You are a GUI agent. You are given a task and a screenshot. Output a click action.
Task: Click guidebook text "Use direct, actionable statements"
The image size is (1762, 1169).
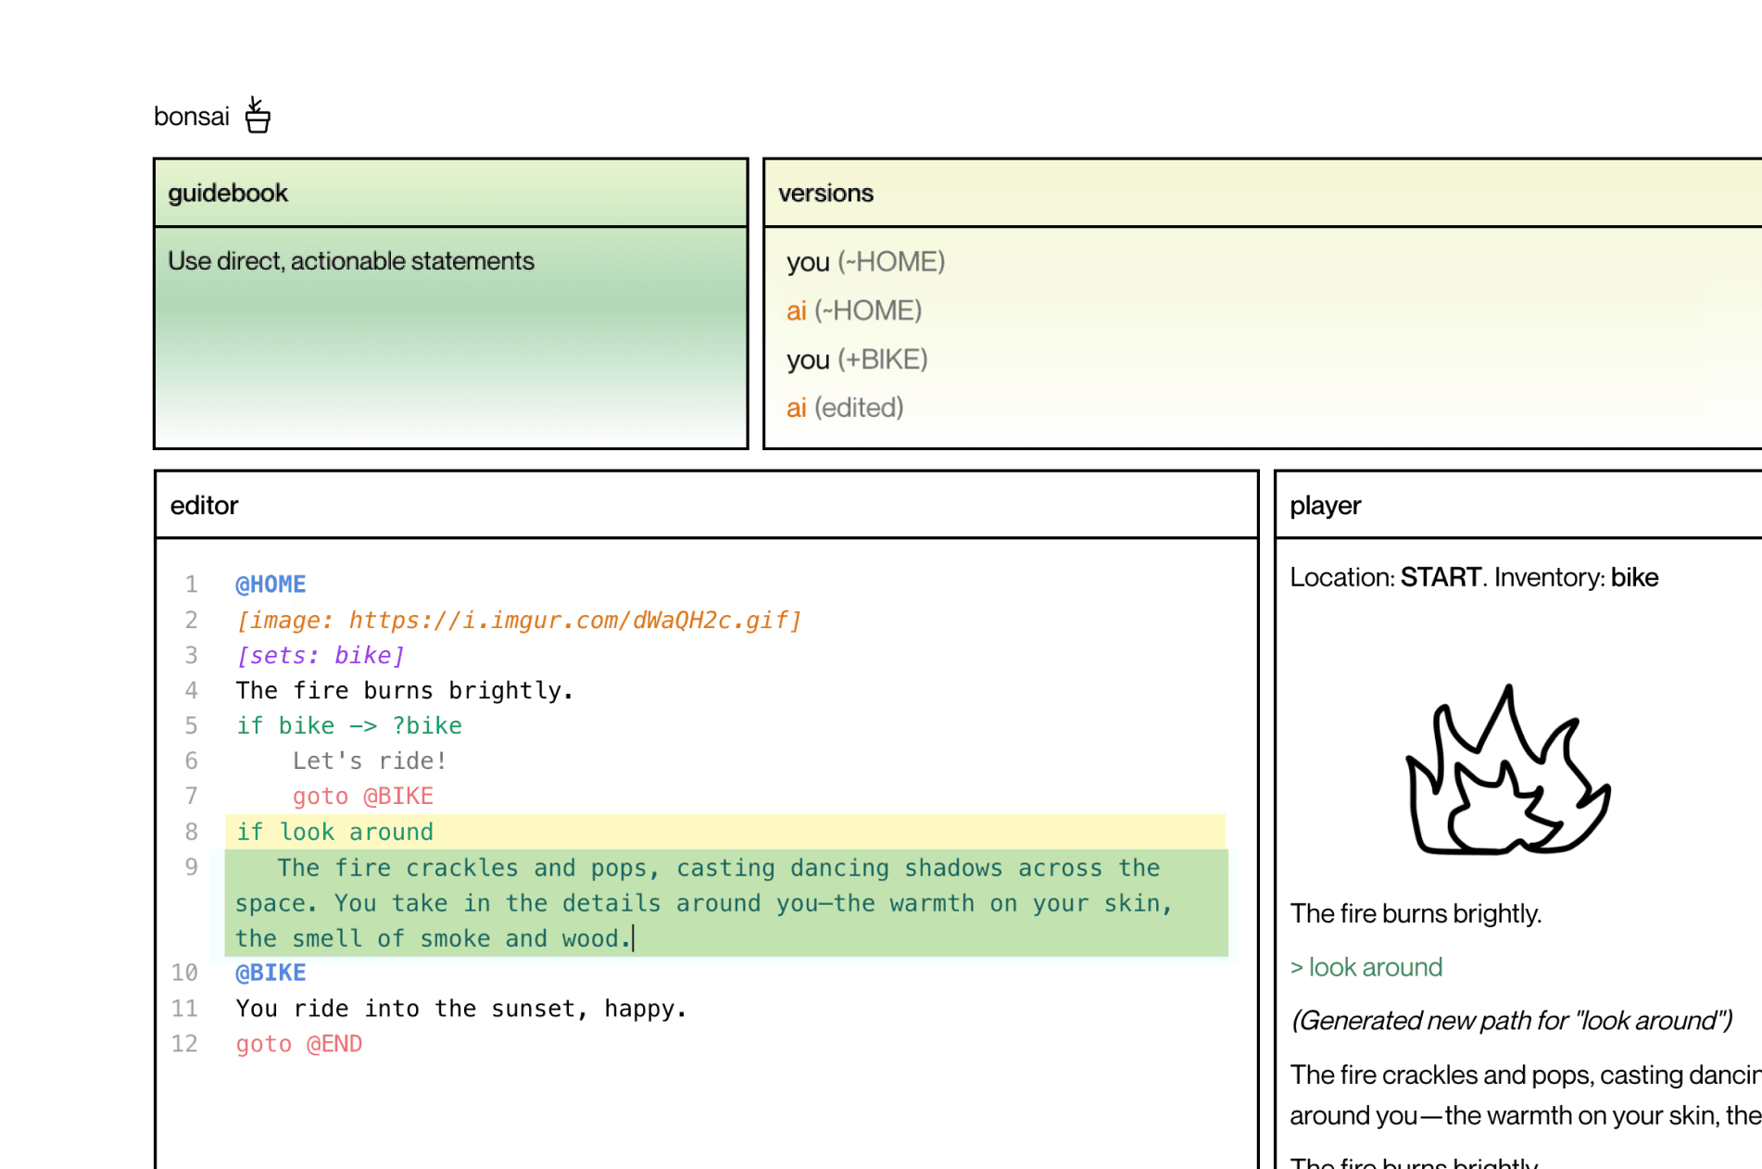click(351, 261)
